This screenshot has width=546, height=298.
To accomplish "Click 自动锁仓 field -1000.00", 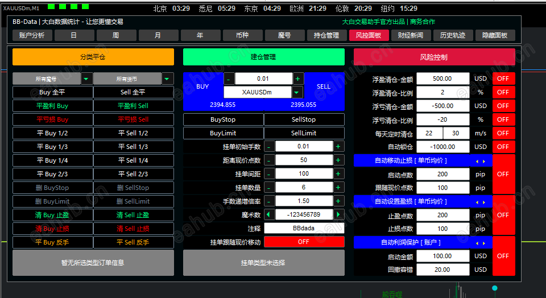I will click(x=442, y=147).
